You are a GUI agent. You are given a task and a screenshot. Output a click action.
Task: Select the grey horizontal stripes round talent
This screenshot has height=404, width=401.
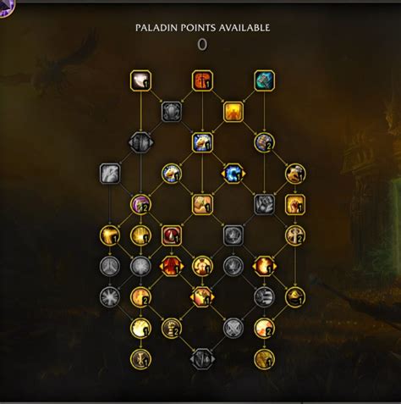264,297
